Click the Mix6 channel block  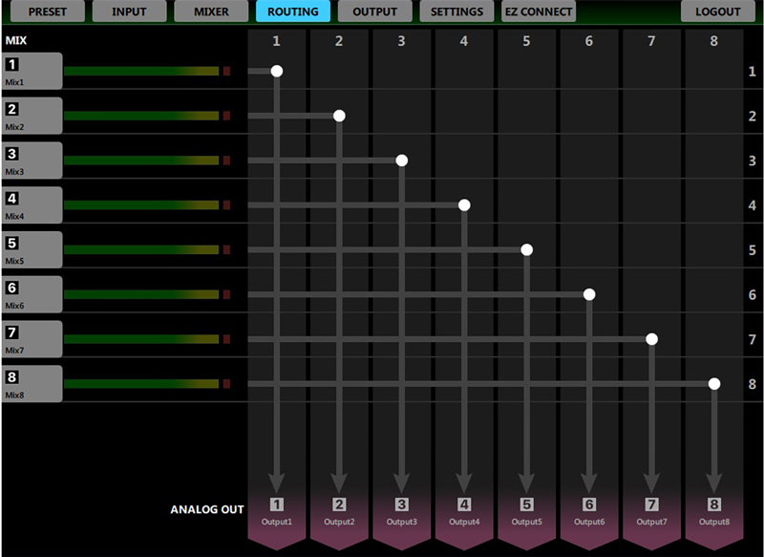[x=32, y=294]
